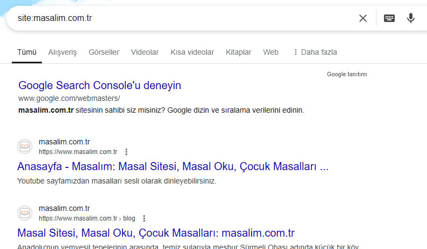
Task: Expand the Daha fazla menu
Action: tap(315, 52)
